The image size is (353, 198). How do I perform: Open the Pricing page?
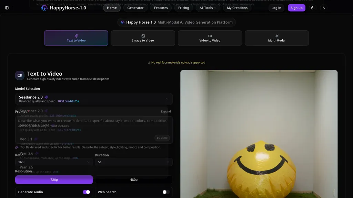[184, 8]
